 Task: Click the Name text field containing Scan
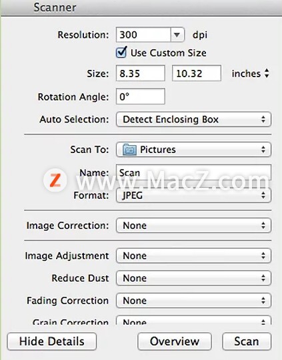point(194,172)
